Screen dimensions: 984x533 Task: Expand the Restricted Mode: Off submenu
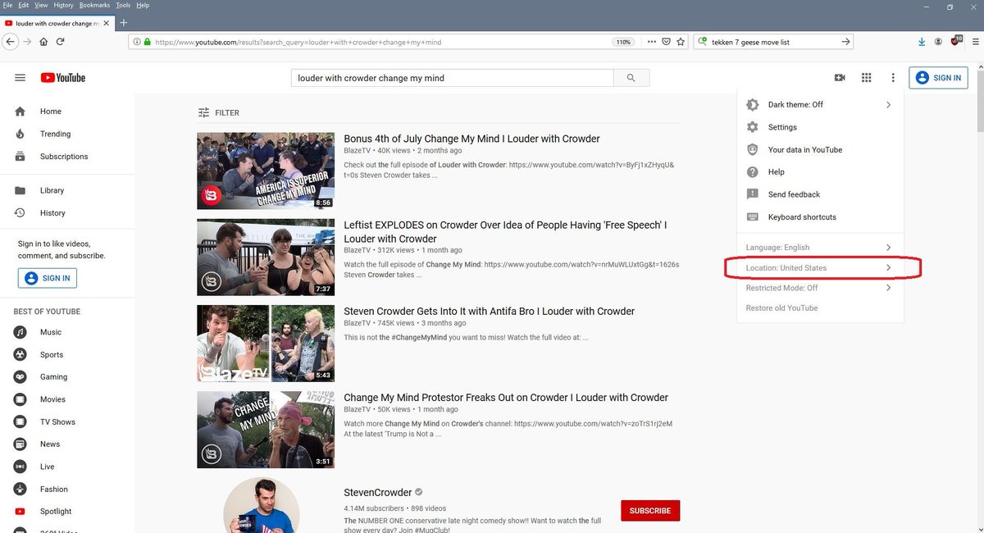coord(820,288)
